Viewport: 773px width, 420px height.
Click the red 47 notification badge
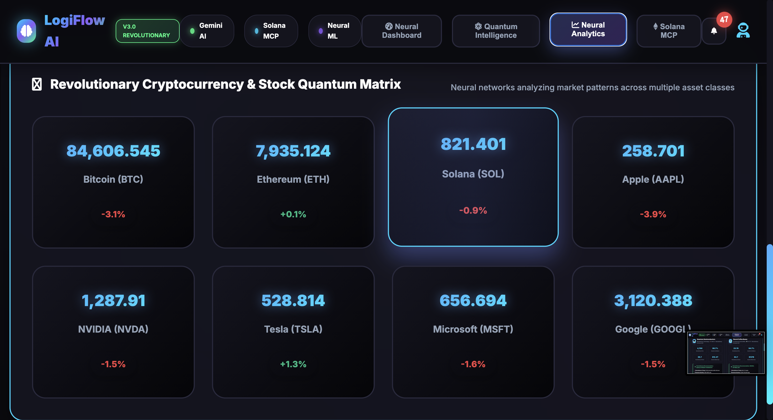click(724, 20)
